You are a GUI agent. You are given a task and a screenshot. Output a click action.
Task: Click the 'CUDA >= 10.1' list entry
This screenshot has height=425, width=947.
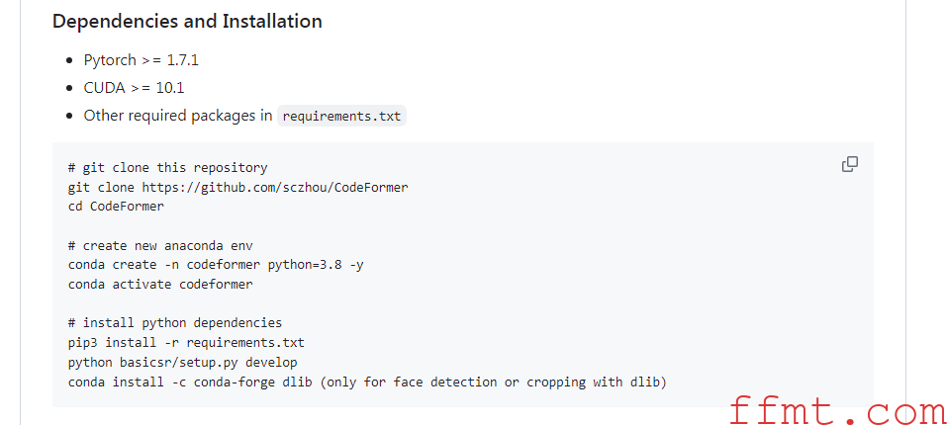click(134, 88)
